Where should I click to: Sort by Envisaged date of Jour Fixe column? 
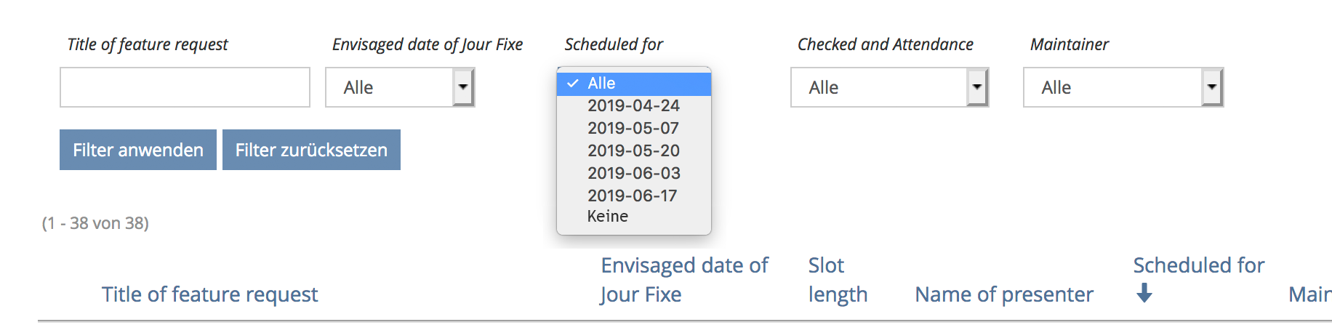(x=683, y=280)
